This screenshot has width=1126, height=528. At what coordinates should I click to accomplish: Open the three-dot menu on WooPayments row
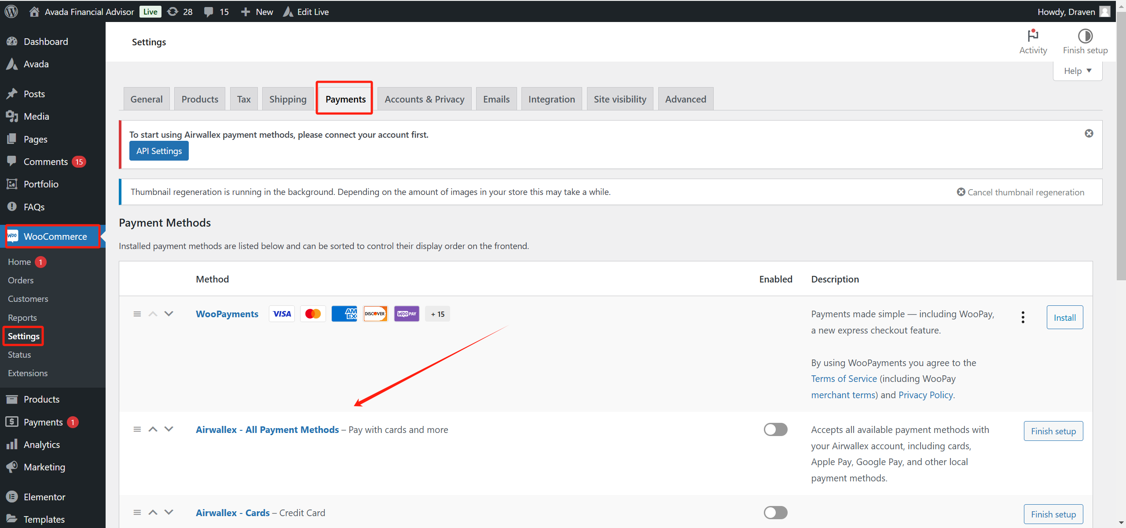(1023, 317)
